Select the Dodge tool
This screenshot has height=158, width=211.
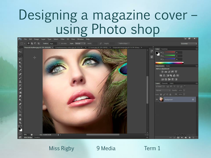[20, 100]
